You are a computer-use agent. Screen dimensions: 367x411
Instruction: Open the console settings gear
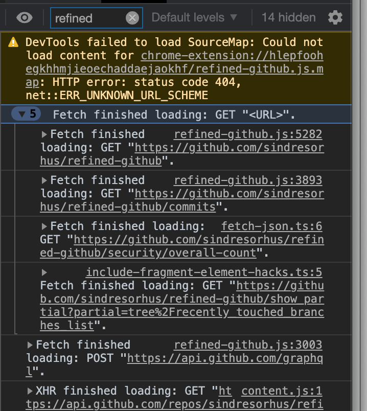(x=336, y=17)
